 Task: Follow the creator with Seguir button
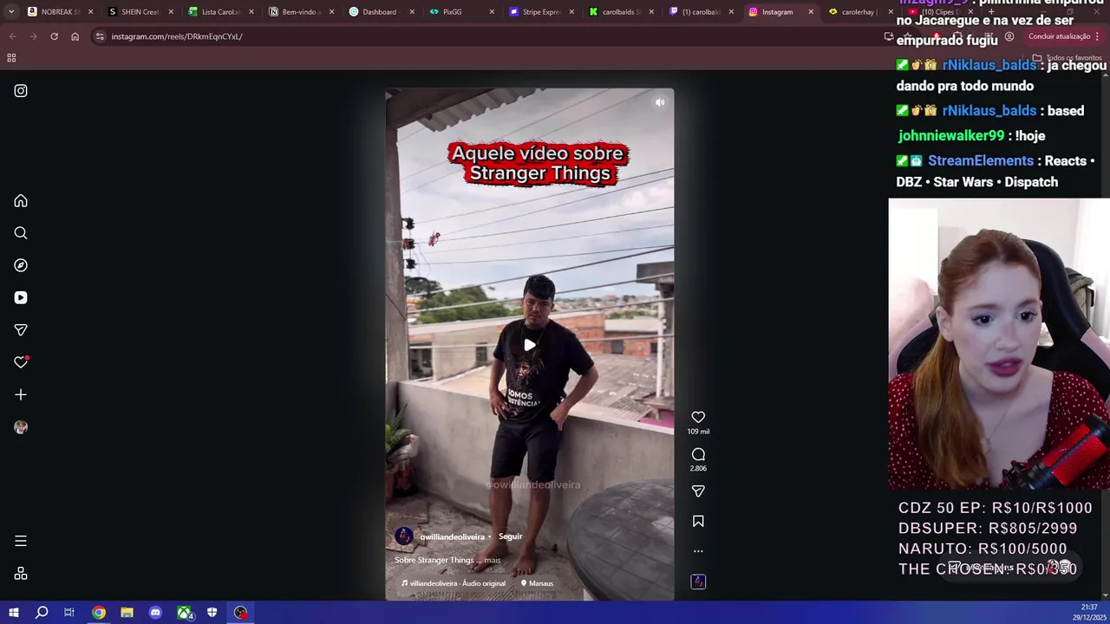point(510,536)
